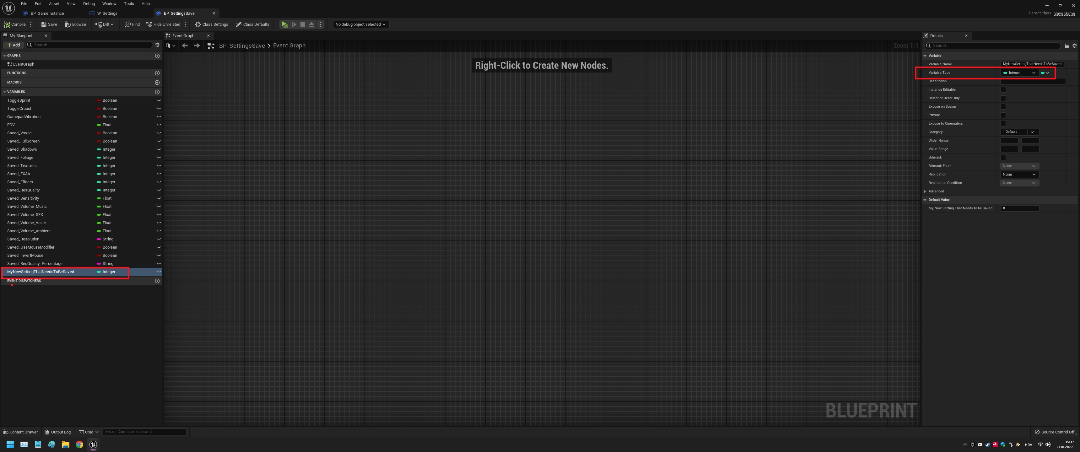1080x452 pixels.
Task: Open Class Settings gear icon
Action: click(198, 24)
